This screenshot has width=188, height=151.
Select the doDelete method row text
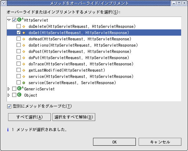coord(82,26)
